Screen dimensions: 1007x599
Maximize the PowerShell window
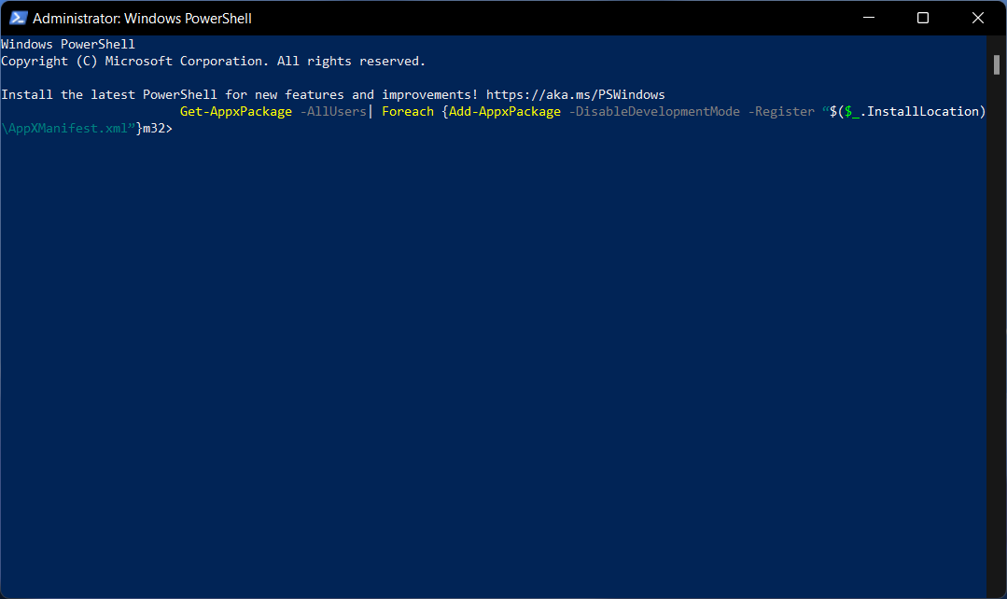923,18
